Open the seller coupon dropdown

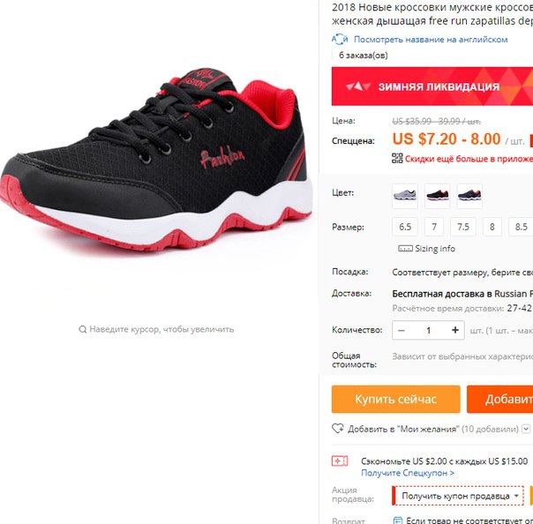(x=458, y=496)
